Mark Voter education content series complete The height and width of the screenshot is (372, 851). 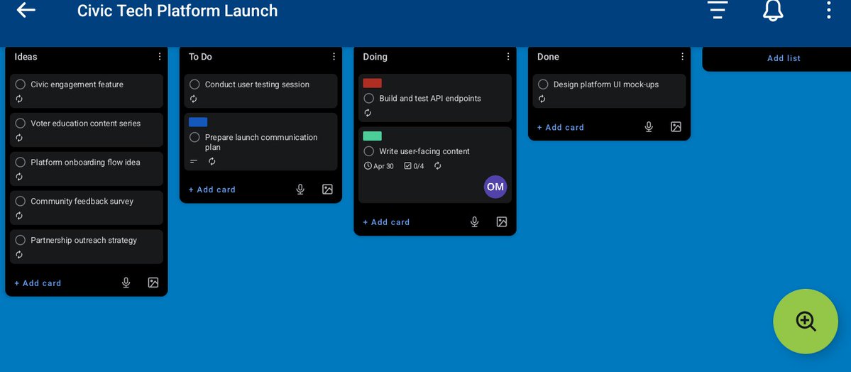[21, 124]
